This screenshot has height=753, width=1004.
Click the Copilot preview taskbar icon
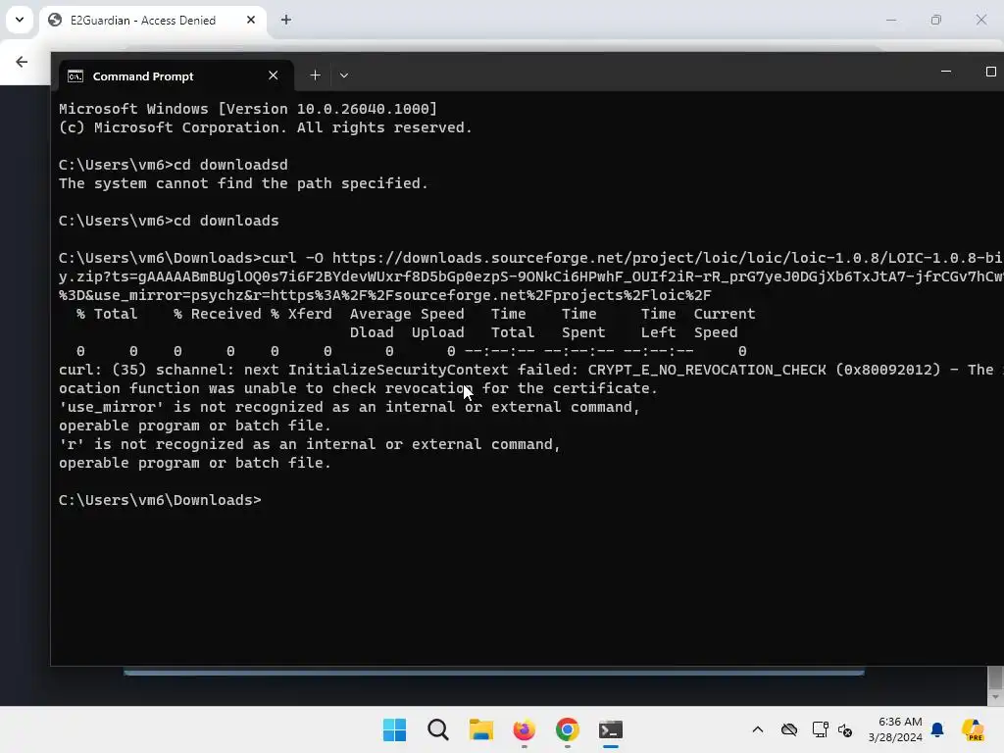point(974,729)
